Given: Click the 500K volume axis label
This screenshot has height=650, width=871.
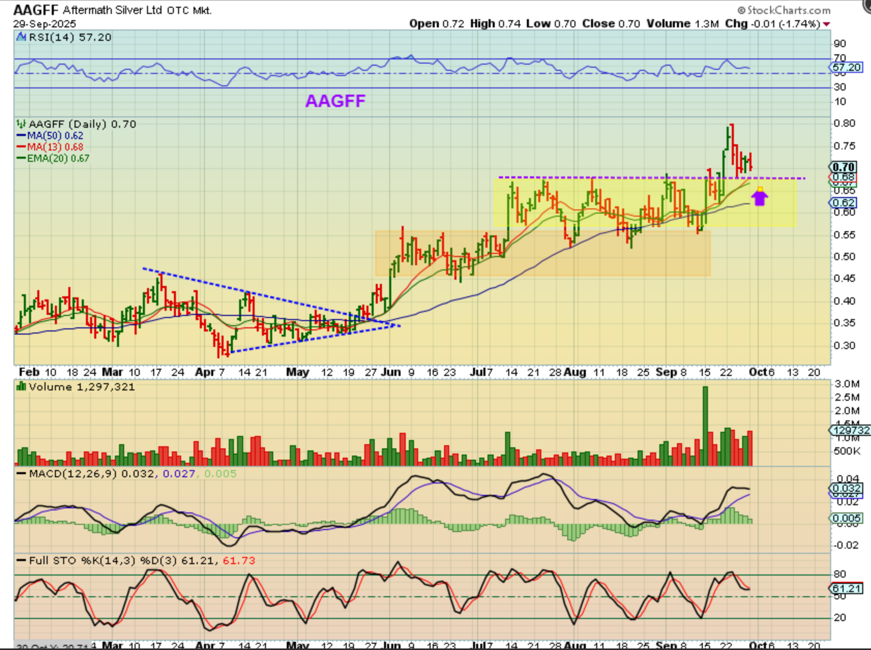Looking at the screenshot, I should tap(847, 451).
